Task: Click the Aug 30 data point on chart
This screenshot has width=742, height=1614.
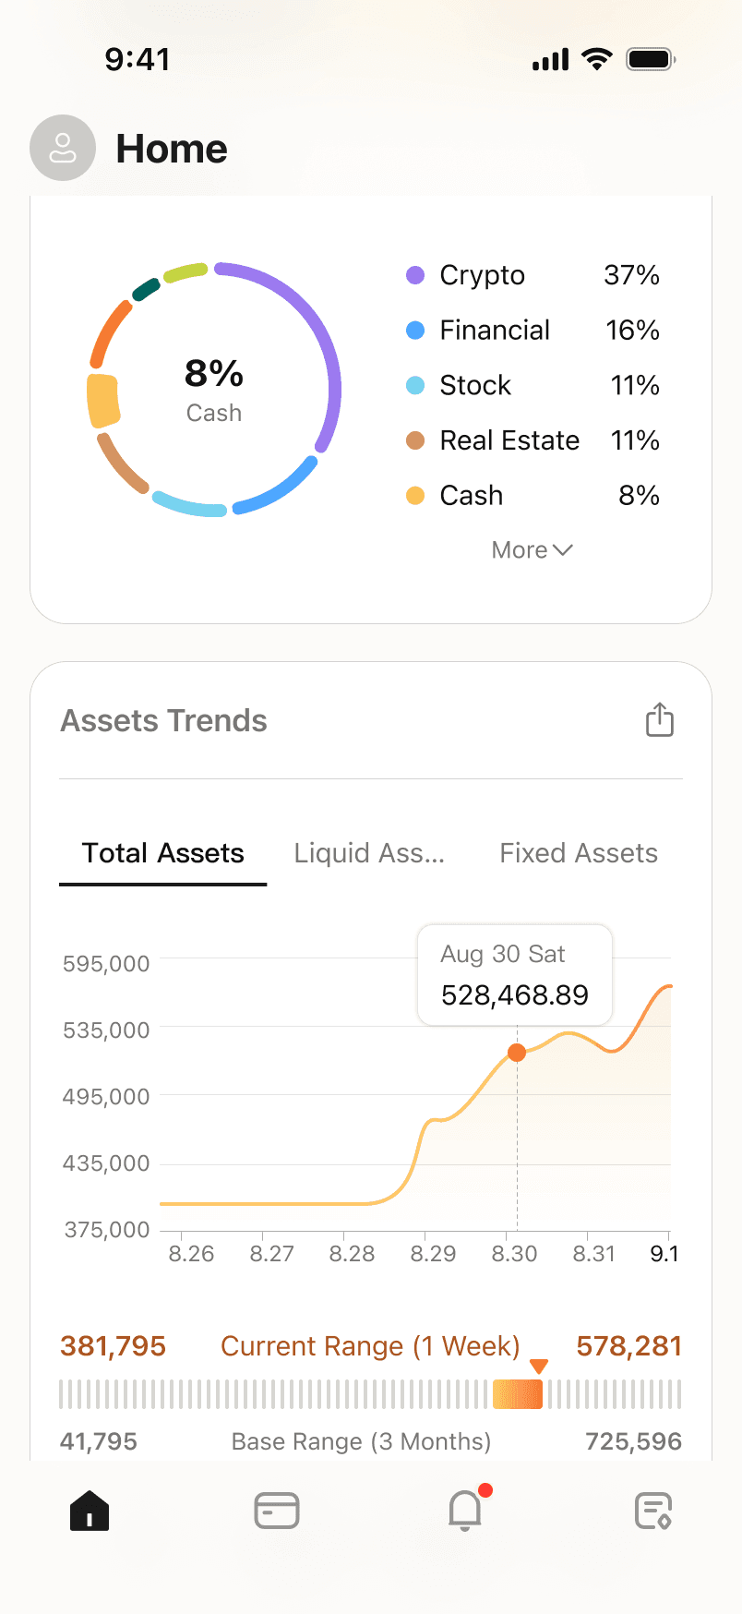Action: (517, 1053)
